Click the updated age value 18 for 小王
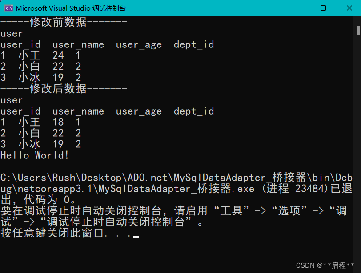361x273 pixels. [58, 122]
